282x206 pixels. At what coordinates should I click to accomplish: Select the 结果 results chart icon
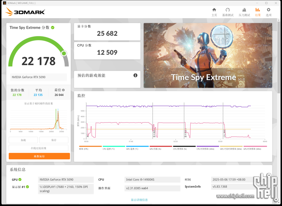pos(258,10)
